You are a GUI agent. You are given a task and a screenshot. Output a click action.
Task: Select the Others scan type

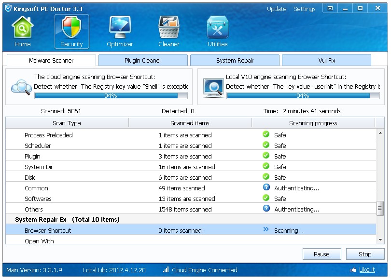(34, 209)
